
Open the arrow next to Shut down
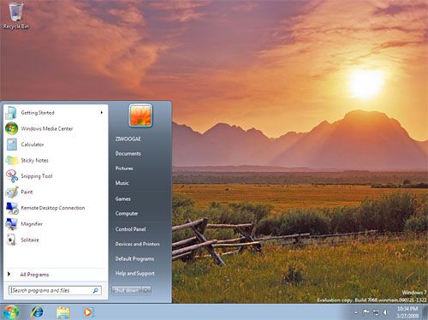(x=146, y=290)
